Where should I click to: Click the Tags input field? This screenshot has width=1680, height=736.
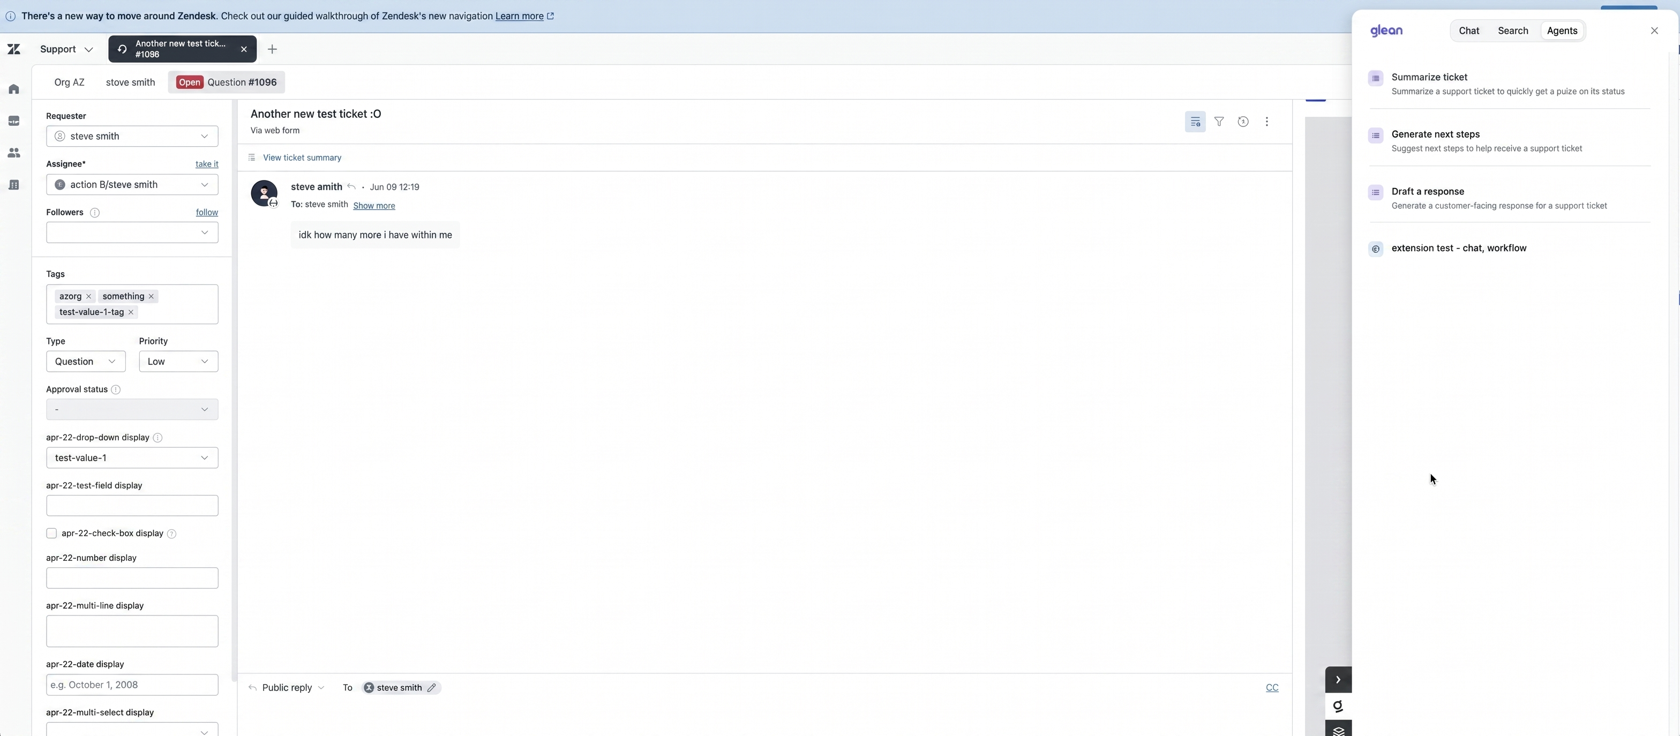(x=132, y=304)
